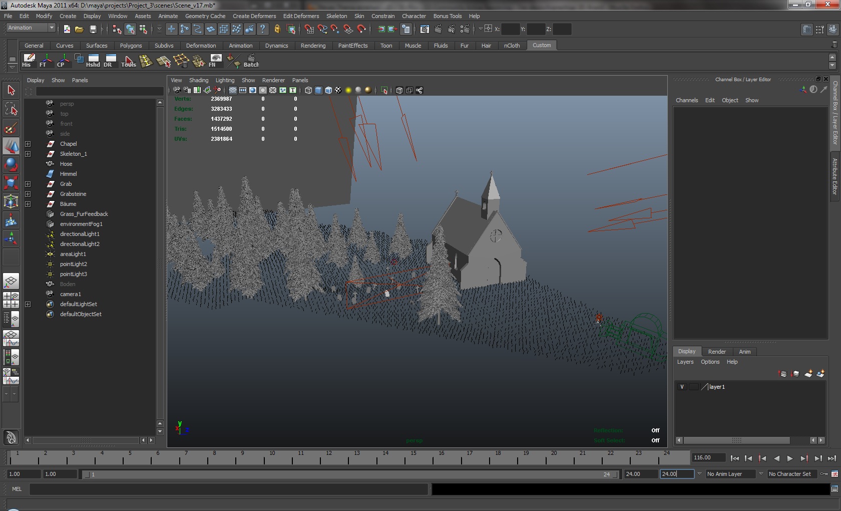This screenshot has width=841, height=511.
Task: Enable Wireframe display cube icon
Action: pyautogui.click(x=308, y=90)
